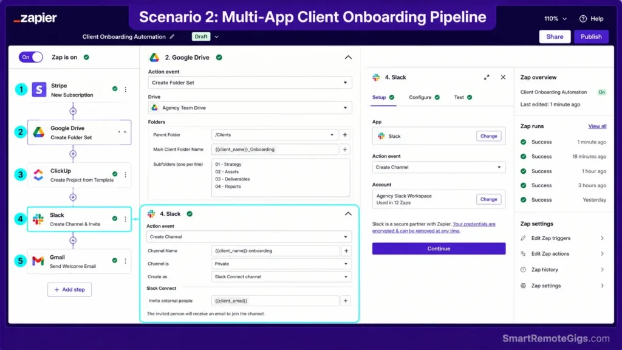This screenshot has height=350, width=622.
Task: Switch to the Configure tab
Action: pos(424,97)
